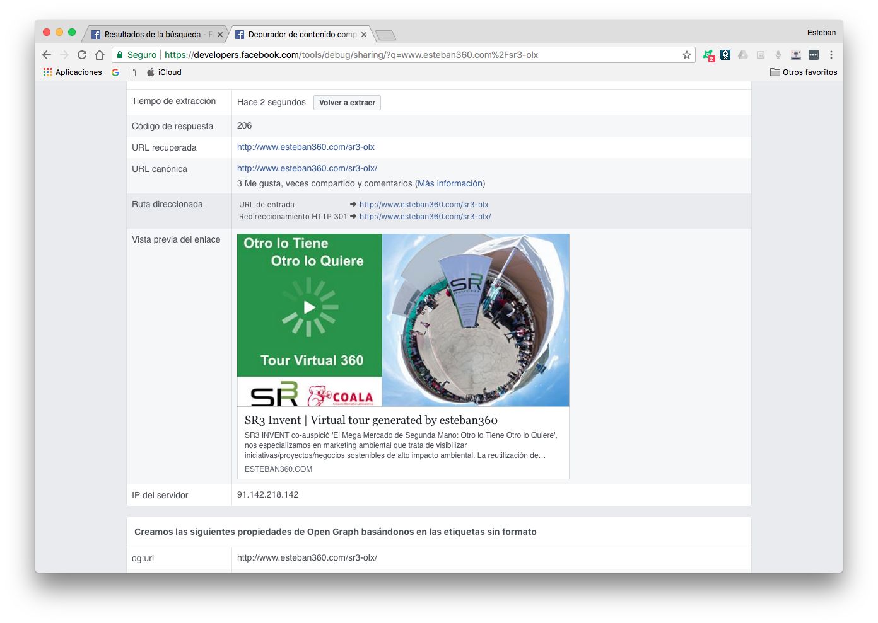This screenshot has width=878, height=623.
Task: Open the blank-page bookmark icon
Action: (x=133, y=72)
